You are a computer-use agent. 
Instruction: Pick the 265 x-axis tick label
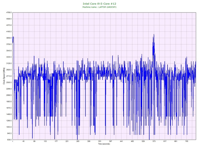point(78,141)
